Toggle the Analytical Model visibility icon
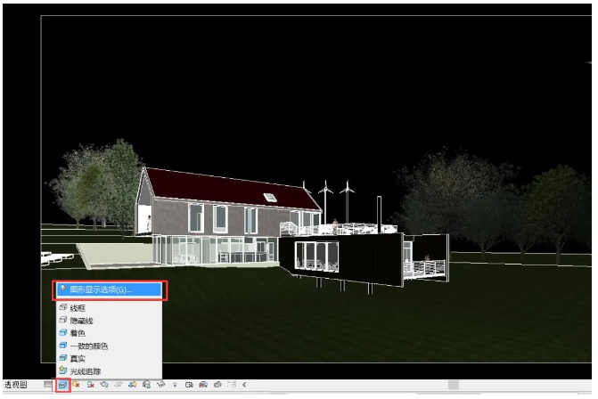The height and width of the screenshot is (399, 598). point(203,385)
